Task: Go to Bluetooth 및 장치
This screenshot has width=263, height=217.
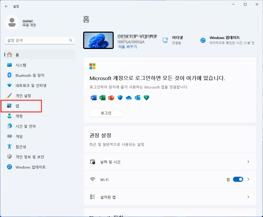Action: coord(40,75)
